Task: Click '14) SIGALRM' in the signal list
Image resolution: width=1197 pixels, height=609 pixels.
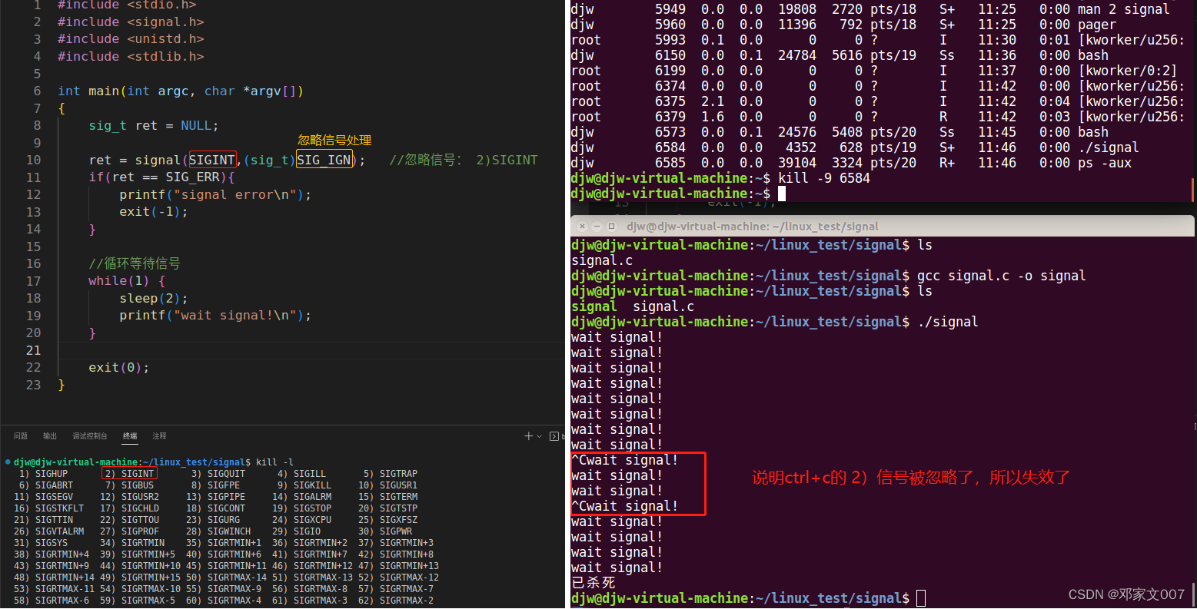Action: 302,497
